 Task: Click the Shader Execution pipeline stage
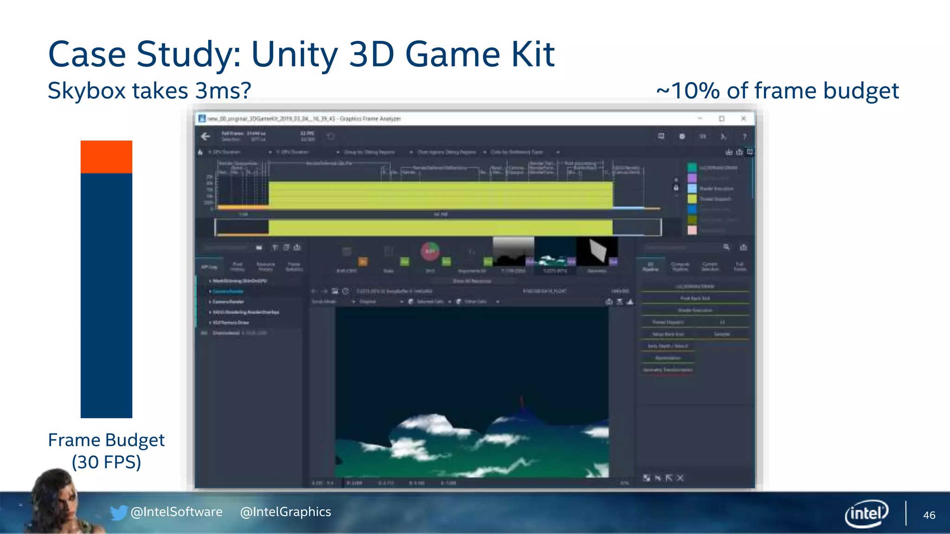tap(695, 311)
